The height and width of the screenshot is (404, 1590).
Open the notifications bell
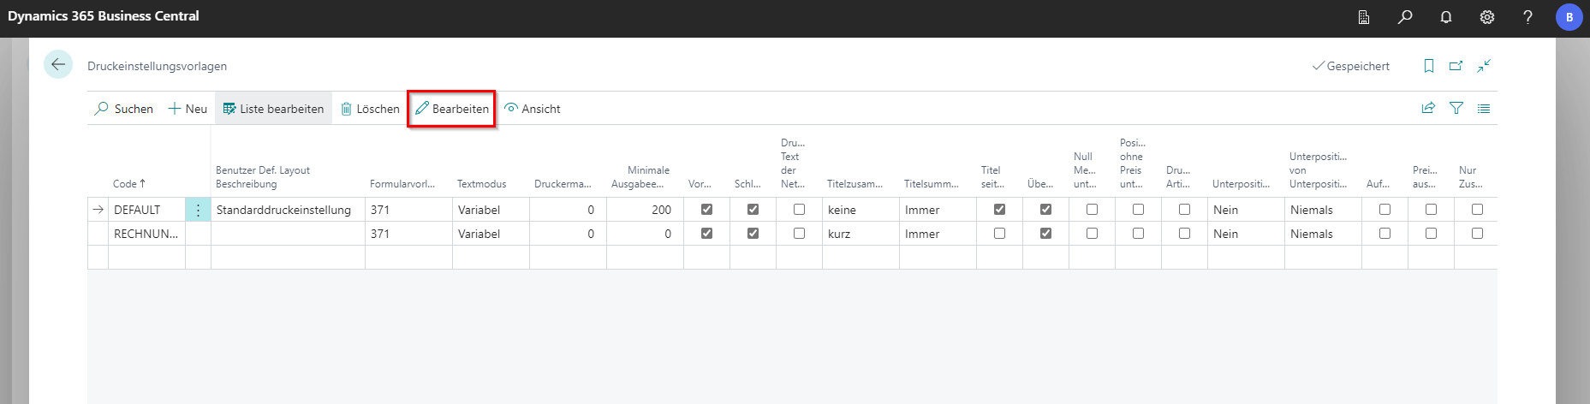1446,17
